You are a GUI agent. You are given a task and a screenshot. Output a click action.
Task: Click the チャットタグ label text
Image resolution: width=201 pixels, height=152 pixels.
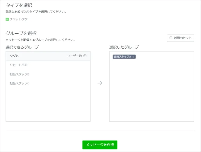[19, 19]
